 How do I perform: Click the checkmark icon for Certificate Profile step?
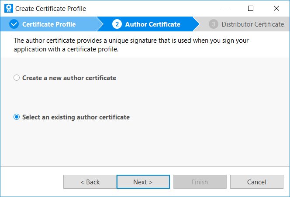(14, 24)
